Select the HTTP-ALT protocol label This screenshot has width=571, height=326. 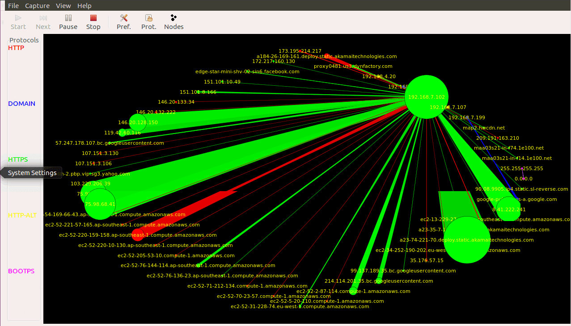(21, 215)
